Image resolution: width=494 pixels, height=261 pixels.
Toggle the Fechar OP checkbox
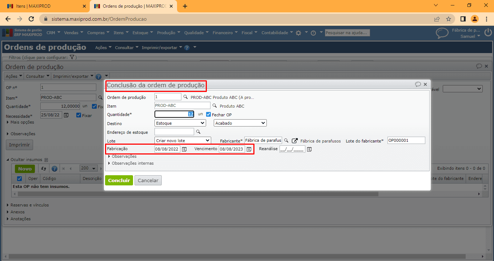(208, 114)
